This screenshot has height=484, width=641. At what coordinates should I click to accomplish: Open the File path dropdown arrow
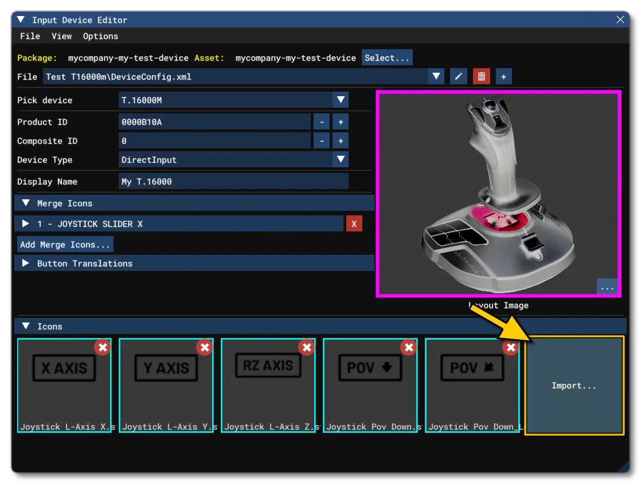click(436, 76)
